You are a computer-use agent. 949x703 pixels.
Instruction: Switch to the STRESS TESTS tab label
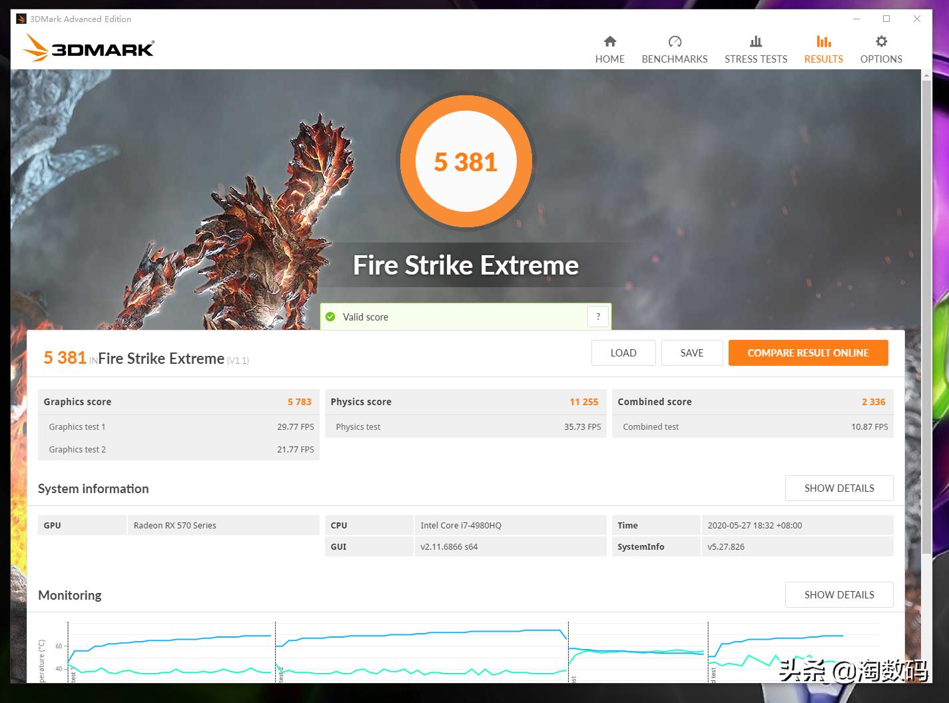coord(755,59)
